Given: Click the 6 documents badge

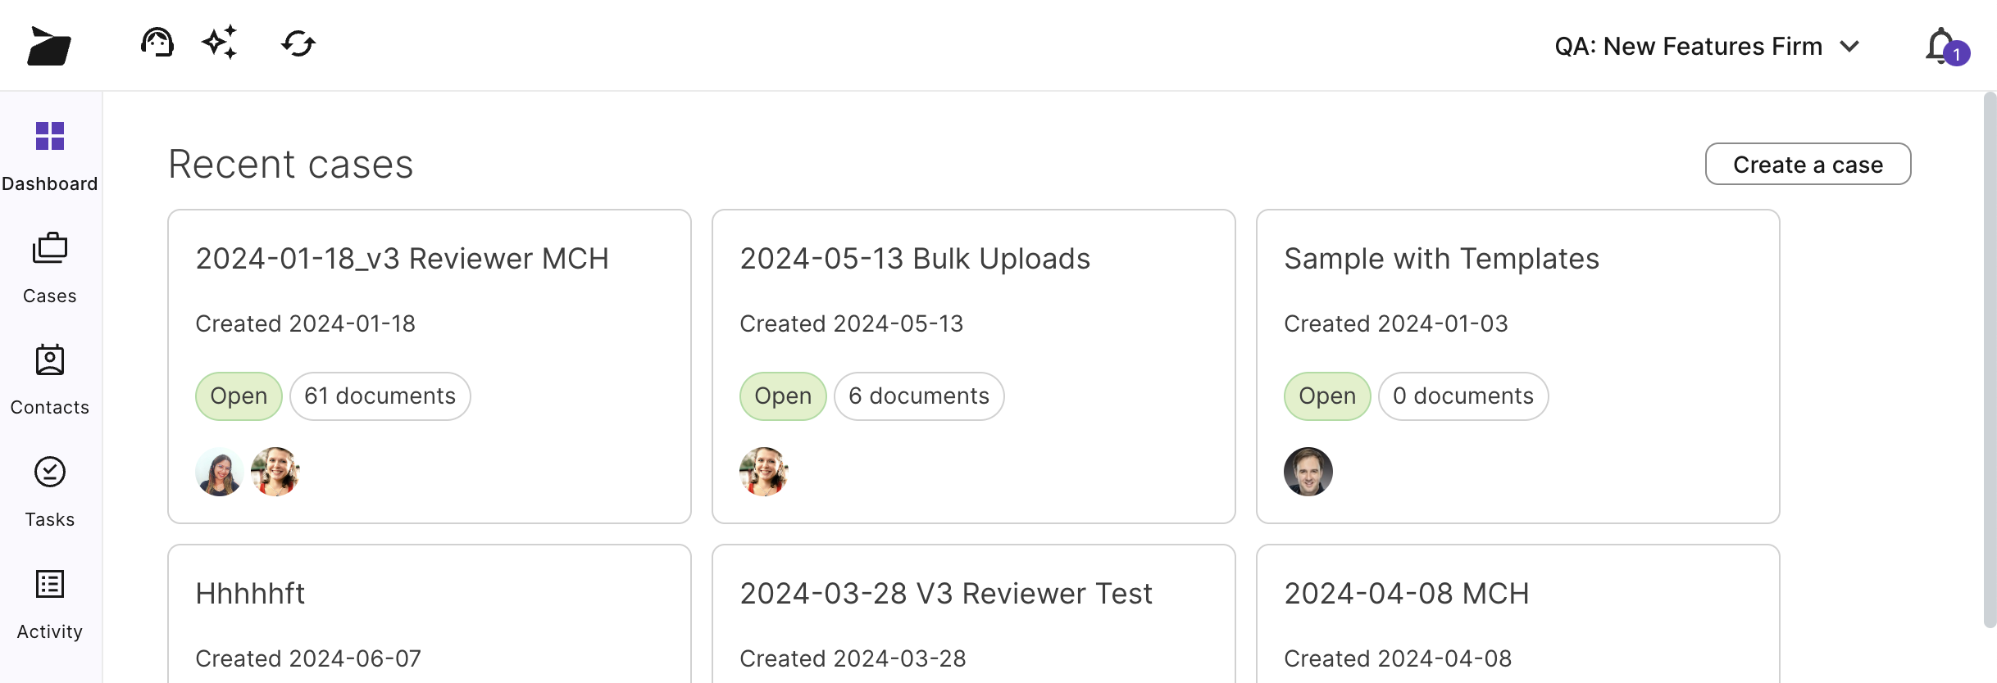Looking at the screenshot, I should pyautogui.click(x=919, y=396).
